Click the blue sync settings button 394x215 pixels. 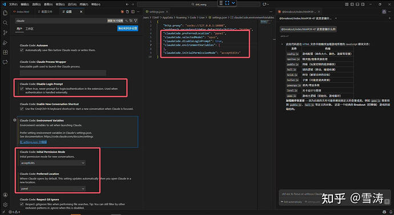point(128,28)
